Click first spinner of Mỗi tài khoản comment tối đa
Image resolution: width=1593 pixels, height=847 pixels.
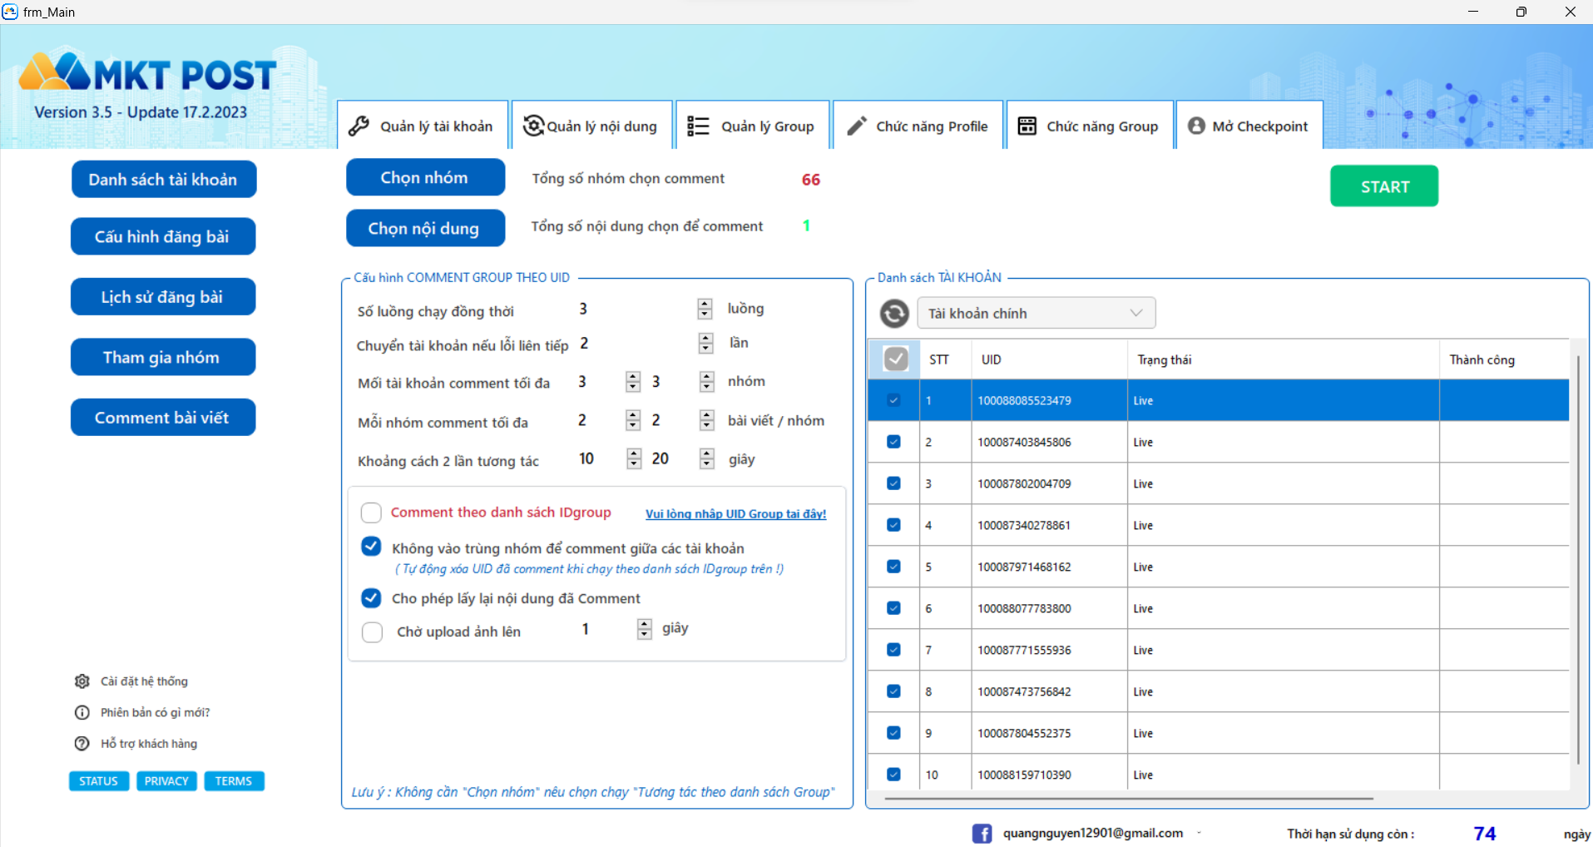(633, 381)
